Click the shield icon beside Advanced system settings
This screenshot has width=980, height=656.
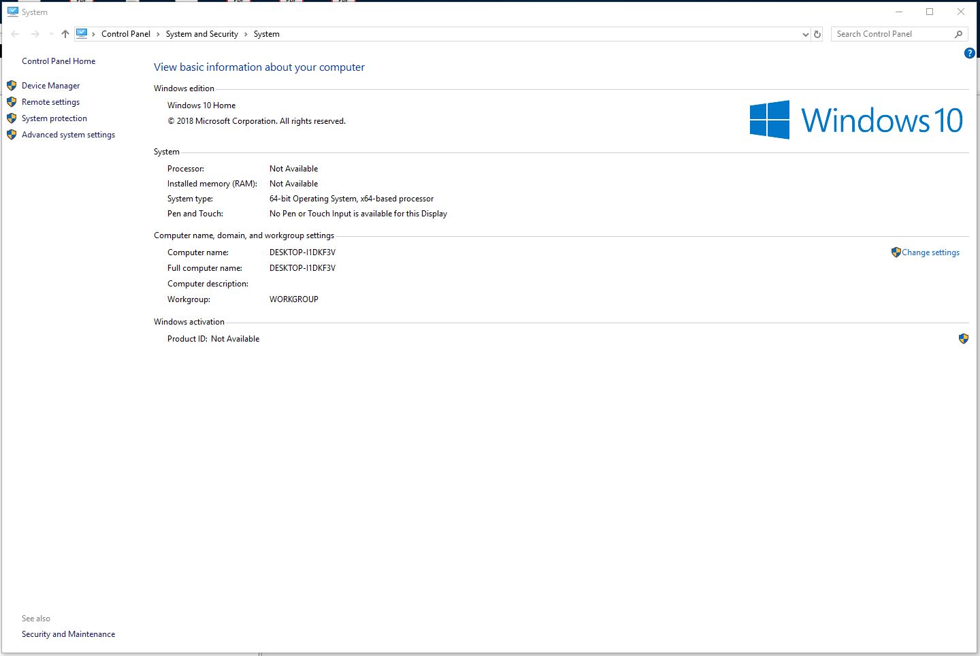(12, 135)
